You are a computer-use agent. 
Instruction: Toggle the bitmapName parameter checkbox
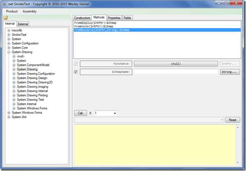76,72
